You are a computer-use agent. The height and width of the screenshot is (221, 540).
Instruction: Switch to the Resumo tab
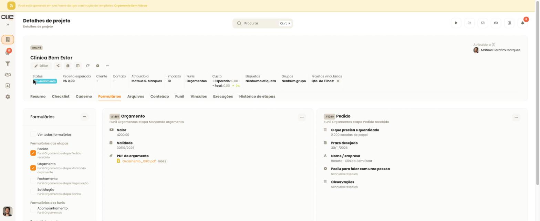38,96
